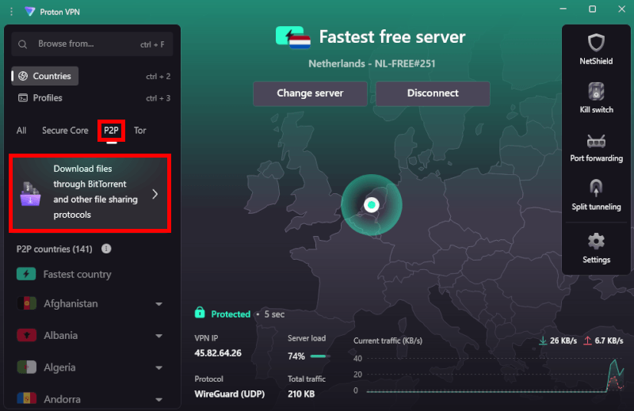The height and width of the screenshot is (411, 634).
Task: Click the Disconnect button
Action: point(433,93)
